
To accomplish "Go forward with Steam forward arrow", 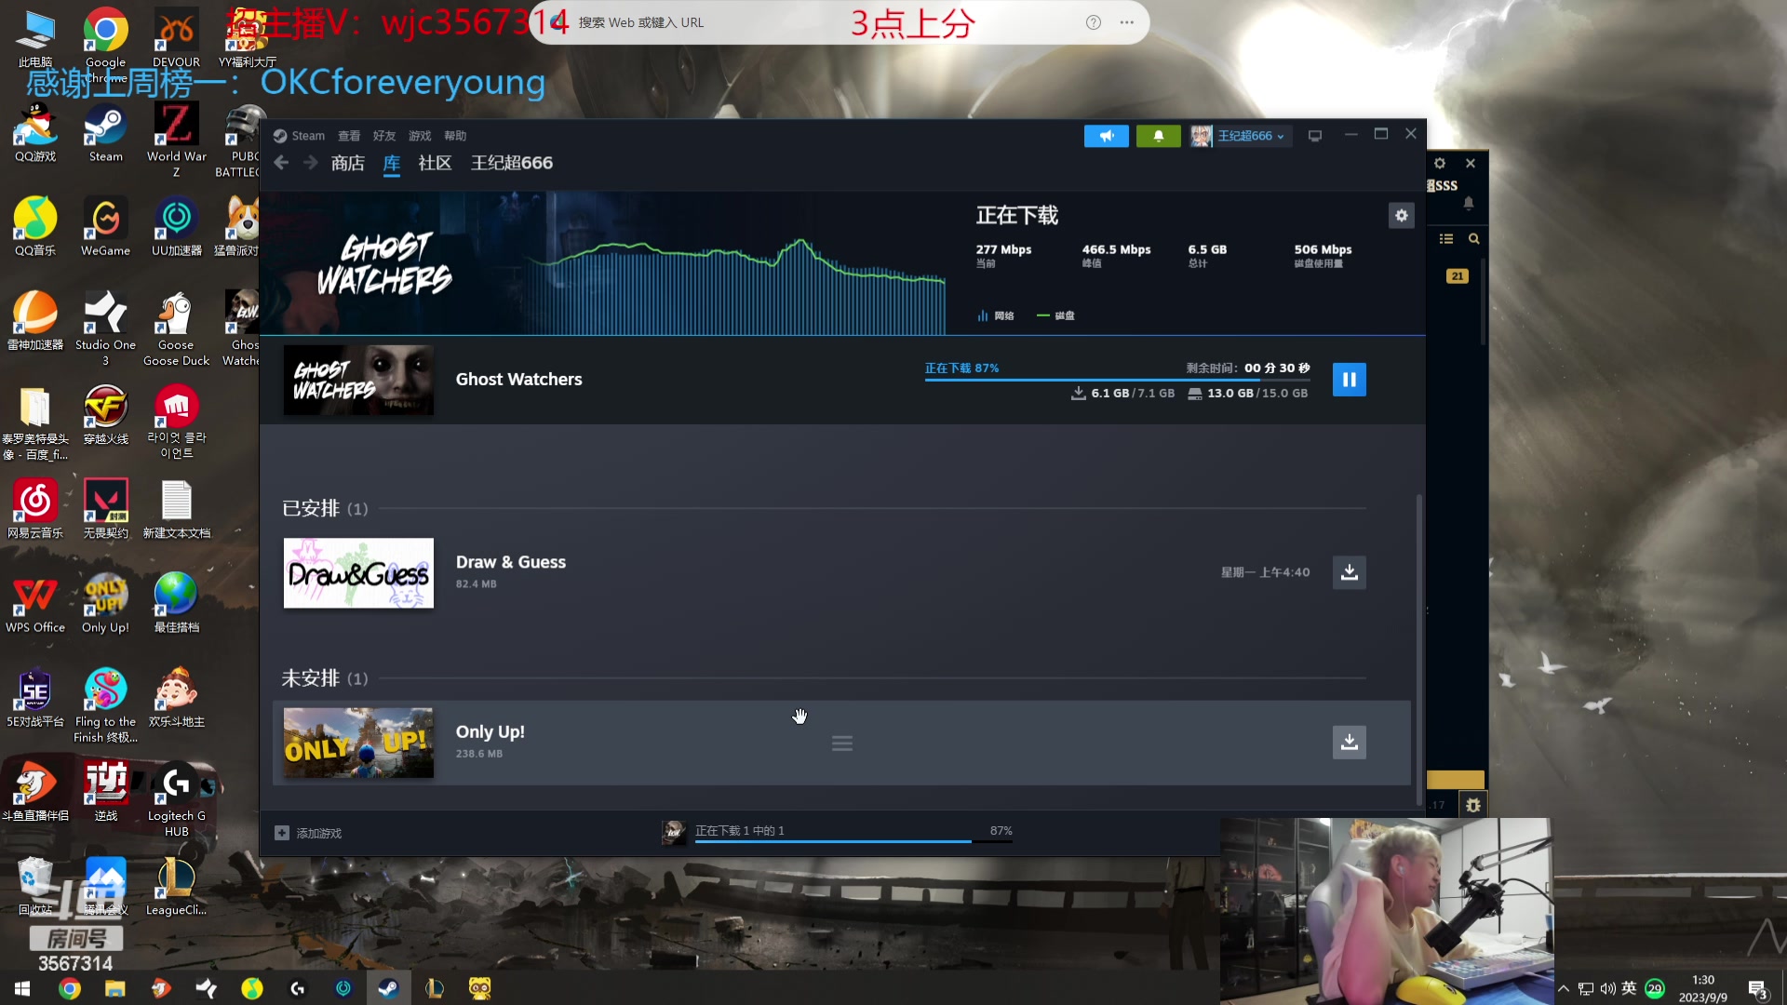I will pos(311,163).
